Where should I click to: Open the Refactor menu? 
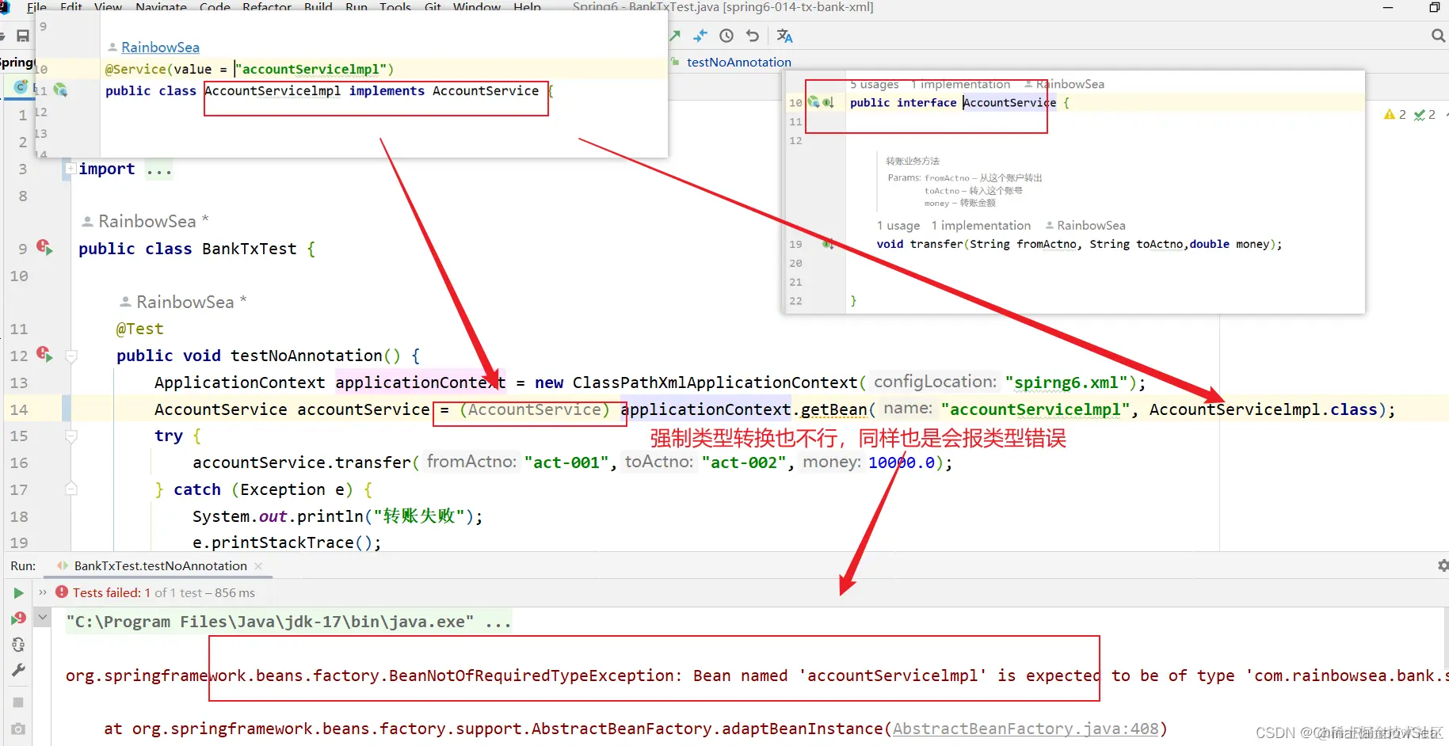267,7
